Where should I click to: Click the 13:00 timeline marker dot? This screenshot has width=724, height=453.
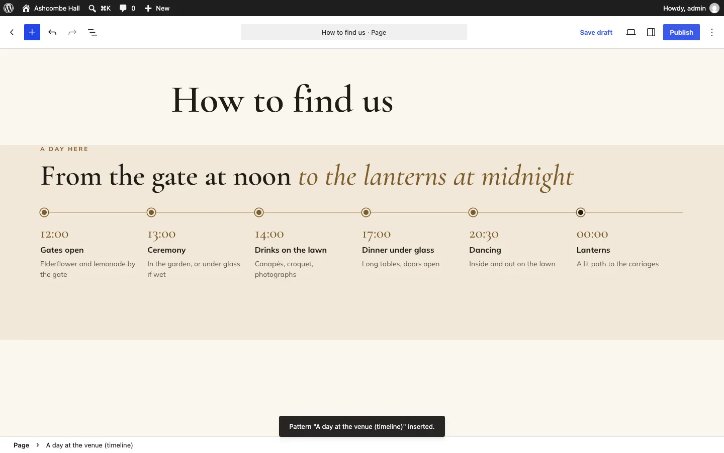click(x=151, y=212)
